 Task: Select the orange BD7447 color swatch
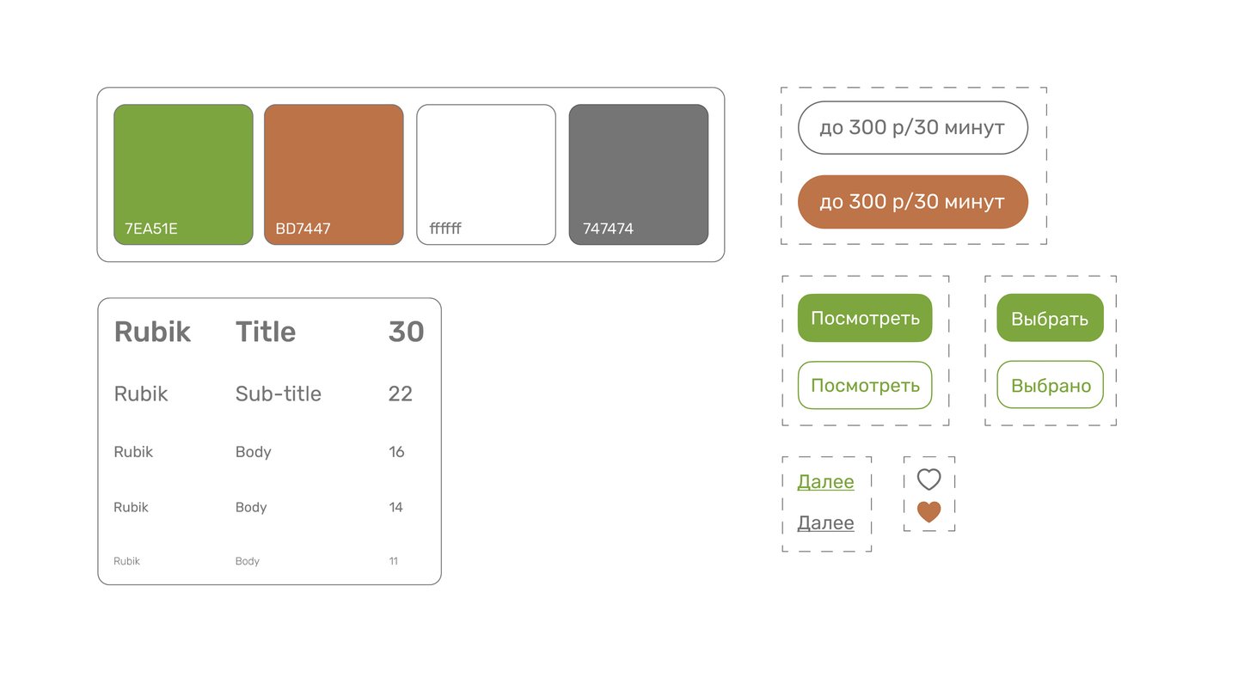(334, 174)
